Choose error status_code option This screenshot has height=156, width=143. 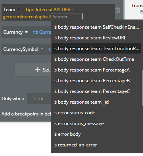point(96,113)
